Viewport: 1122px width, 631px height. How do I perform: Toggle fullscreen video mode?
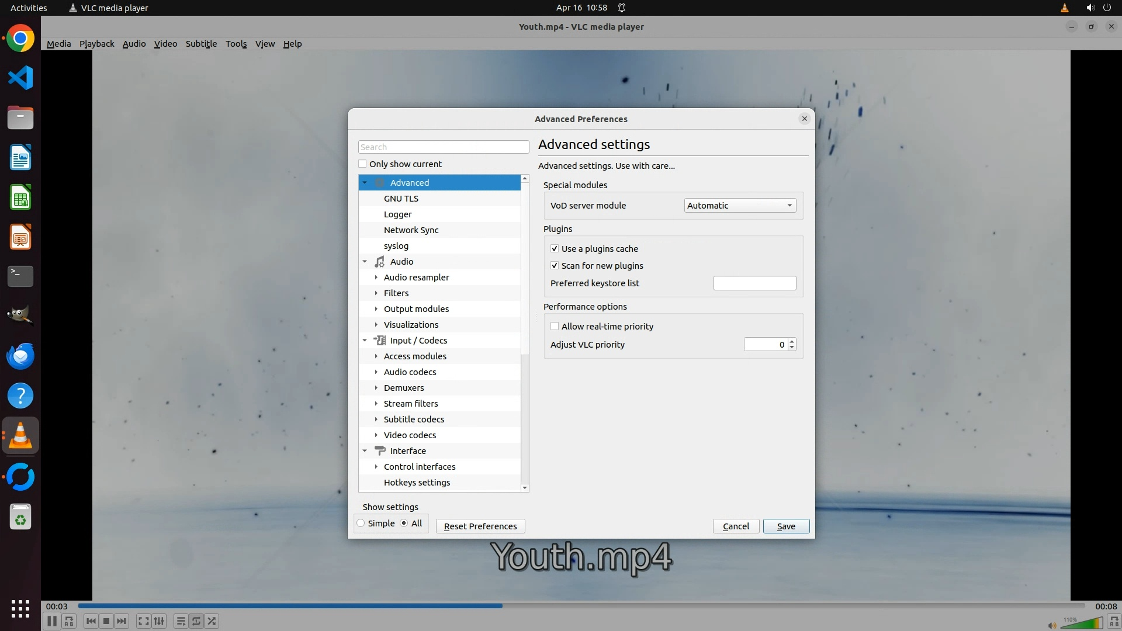coord(144,621)
